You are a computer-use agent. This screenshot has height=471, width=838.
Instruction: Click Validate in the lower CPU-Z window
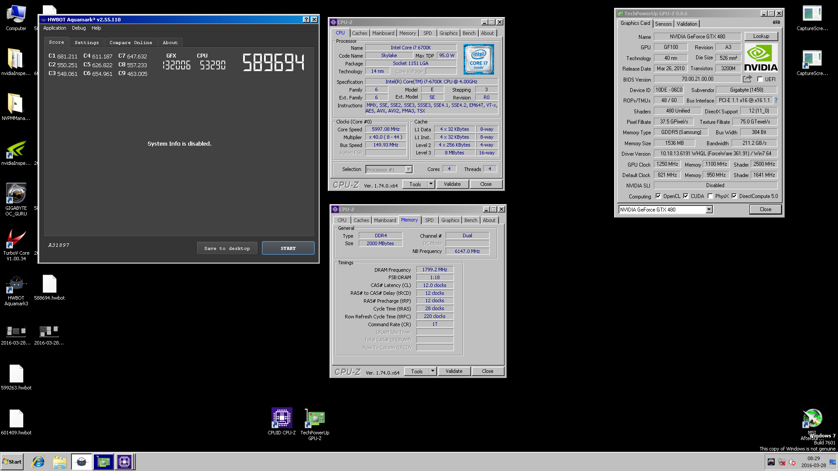(x=454, y=371)
